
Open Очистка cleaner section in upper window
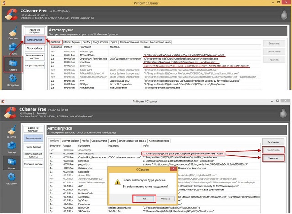tap(13, 33)
